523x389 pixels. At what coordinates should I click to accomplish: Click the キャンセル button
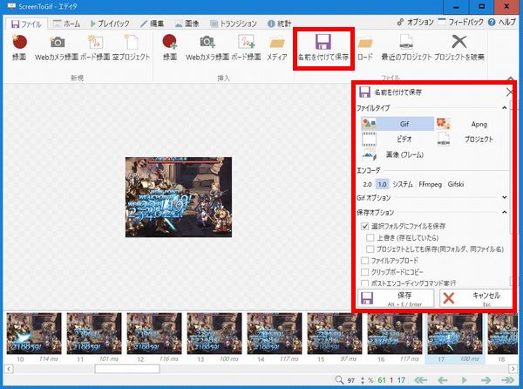(476, 298)
